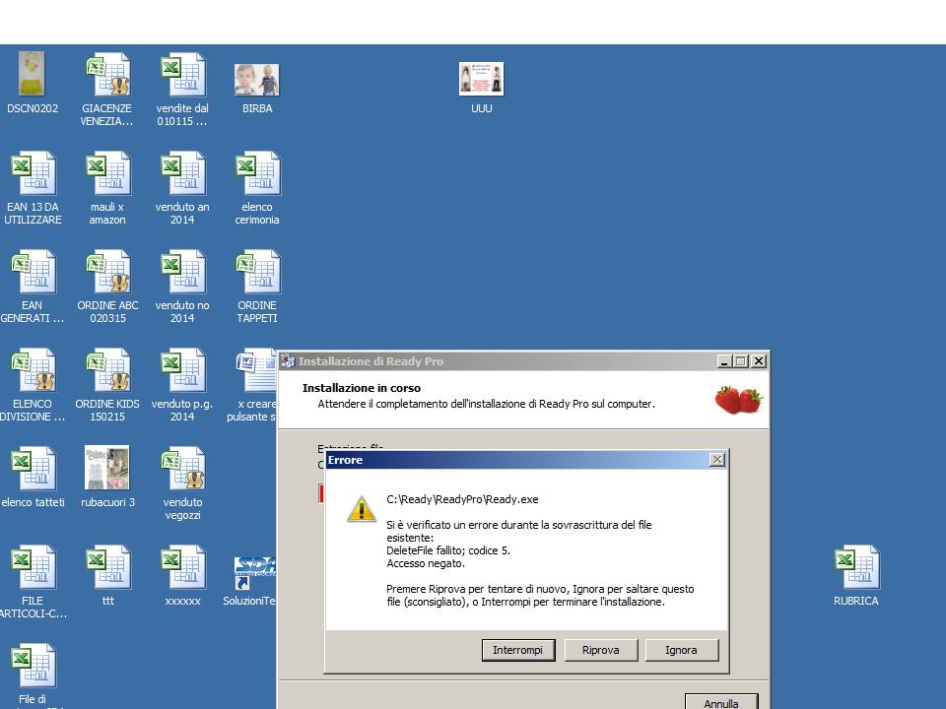Click the 'Accesso negato.' message text
This screenshot has width=946, height=709.
coord(426,563)
